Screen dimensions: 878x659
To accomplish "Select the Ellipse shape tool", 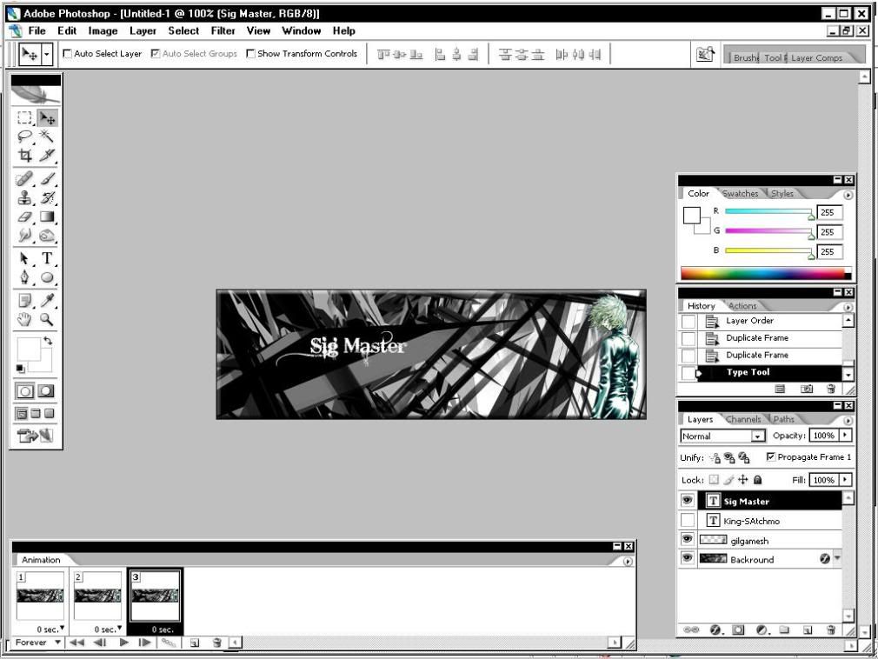I will [x=47, y=277].
